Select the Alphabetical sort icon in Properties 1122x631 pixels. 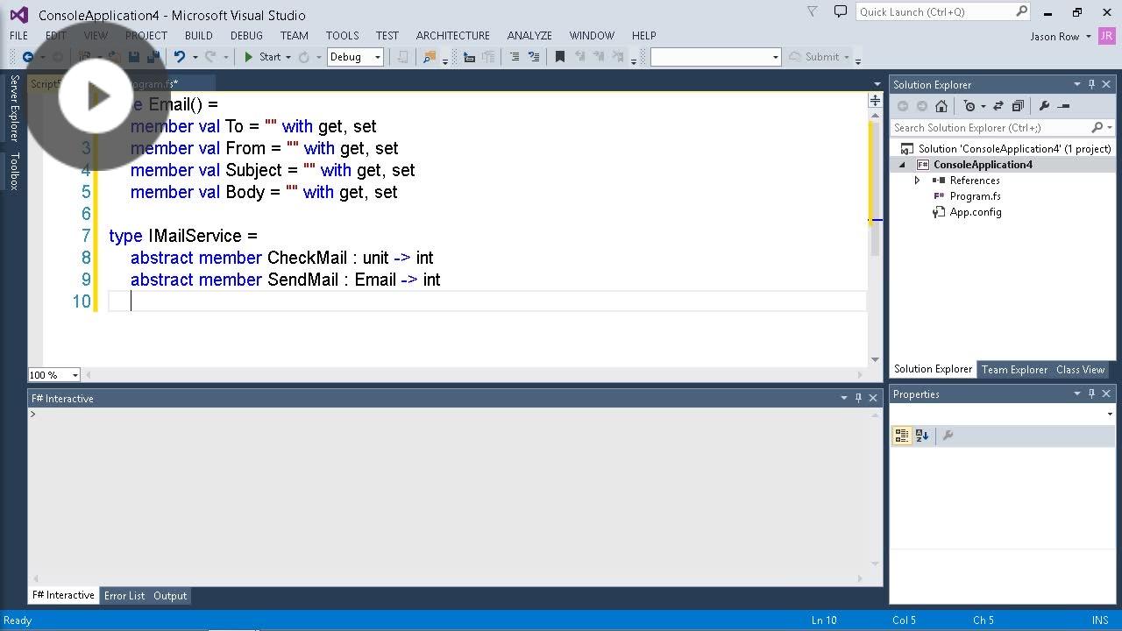pos(920,435)
